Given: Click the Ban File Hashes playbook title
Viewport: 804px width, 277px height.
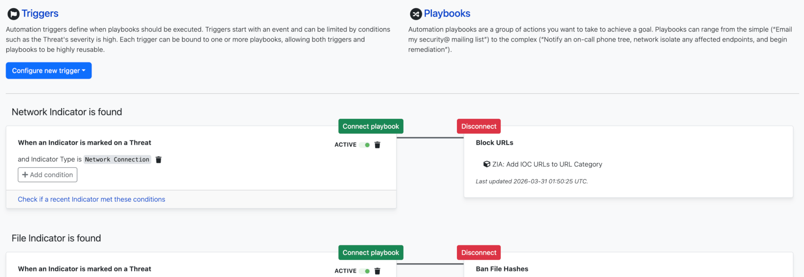Looking at the screenshot, I should (x=502, y=269).
